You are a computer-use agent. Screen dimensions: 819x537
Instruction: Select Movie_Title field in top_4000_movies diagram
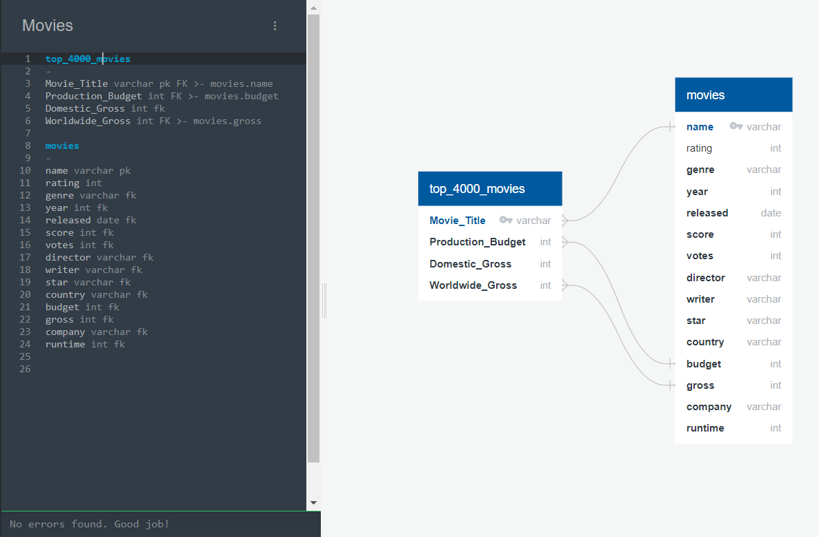(x=490, y=220)
